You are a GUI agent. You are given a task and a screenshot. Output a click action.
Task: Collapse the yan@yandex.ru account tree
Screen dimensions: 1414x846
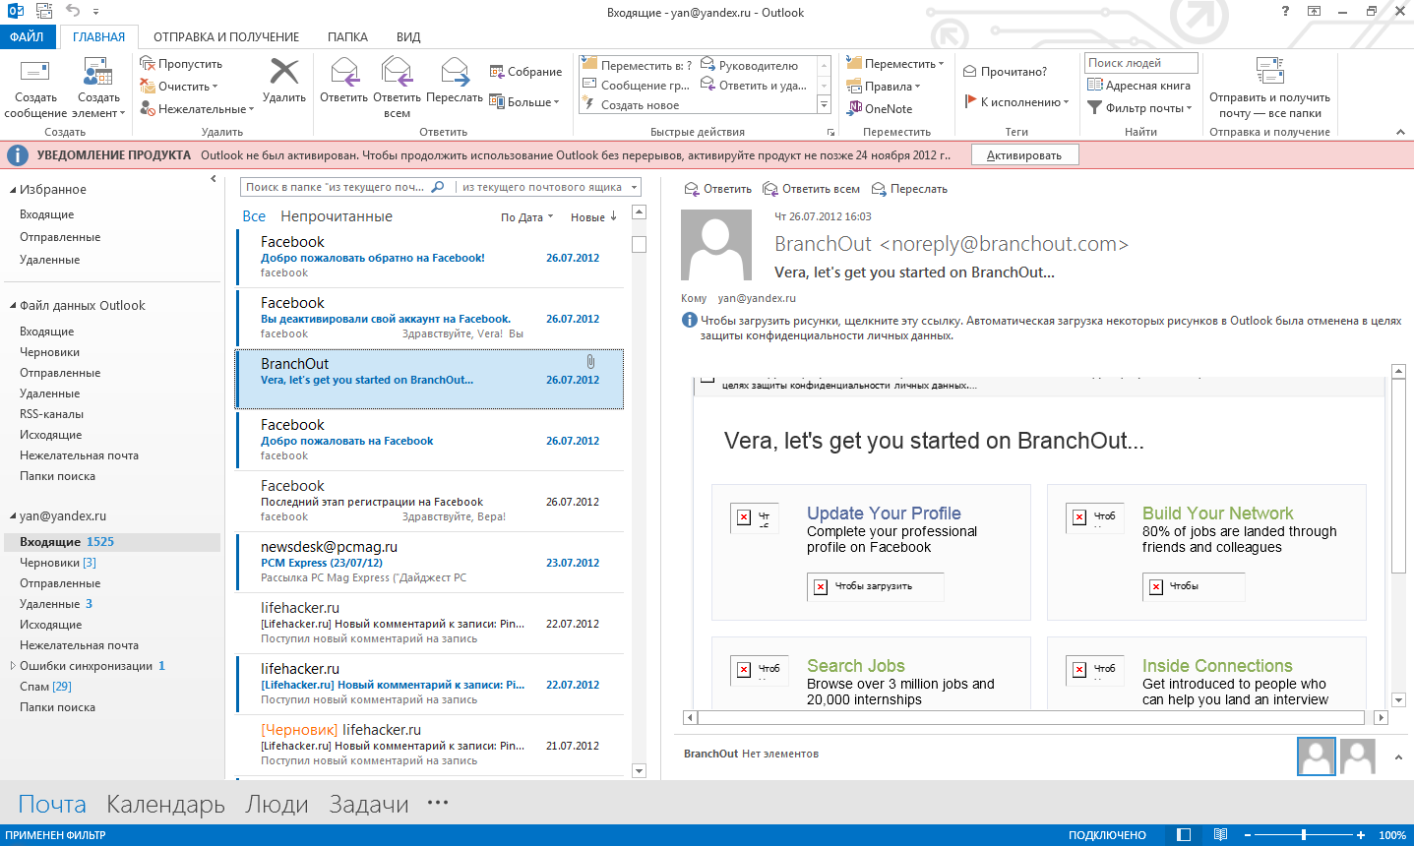(x=13, y=516)
